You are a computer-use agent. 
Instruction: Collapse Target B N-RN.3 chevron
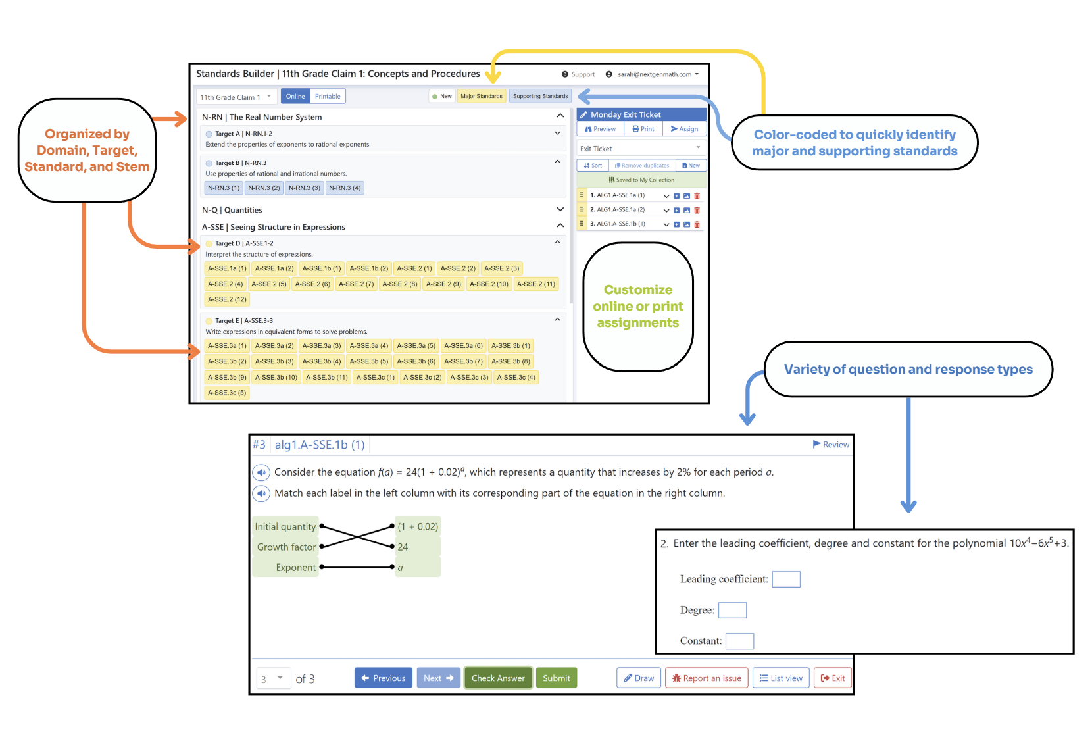[x=557, y=162]
